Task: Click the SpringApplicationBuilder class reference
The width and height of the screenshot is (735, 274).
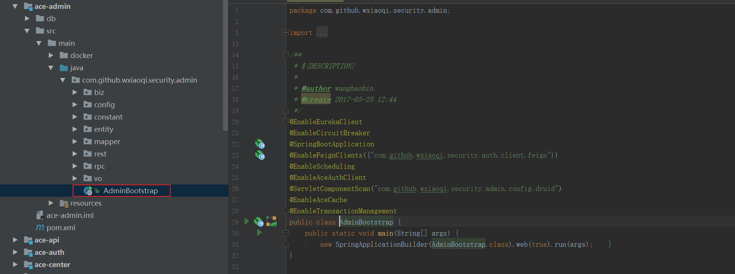Action: (x=381, y=244)
